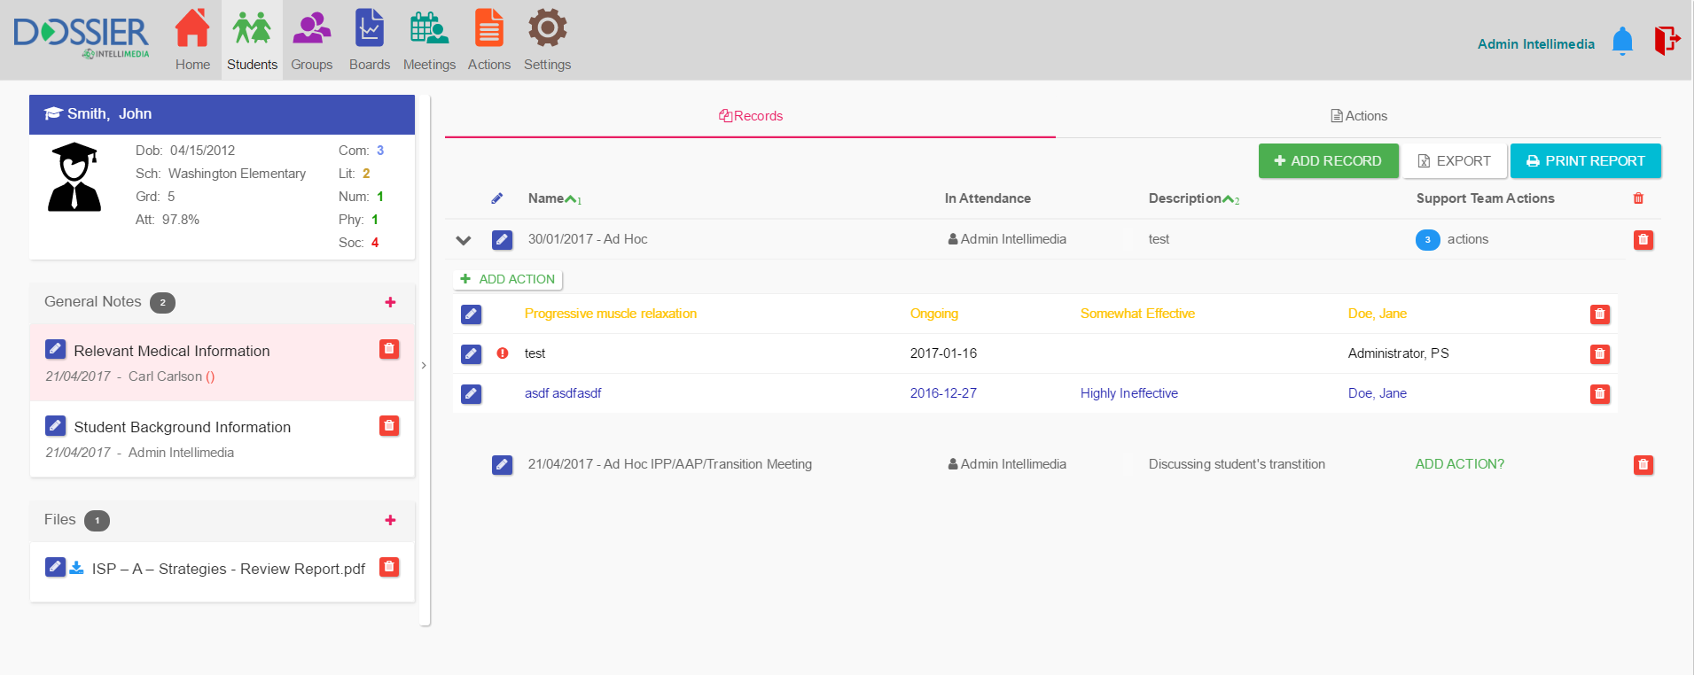Delete the Relevant Medical Information note
The height and width of the screenshot is (675, 1694).
389,349
